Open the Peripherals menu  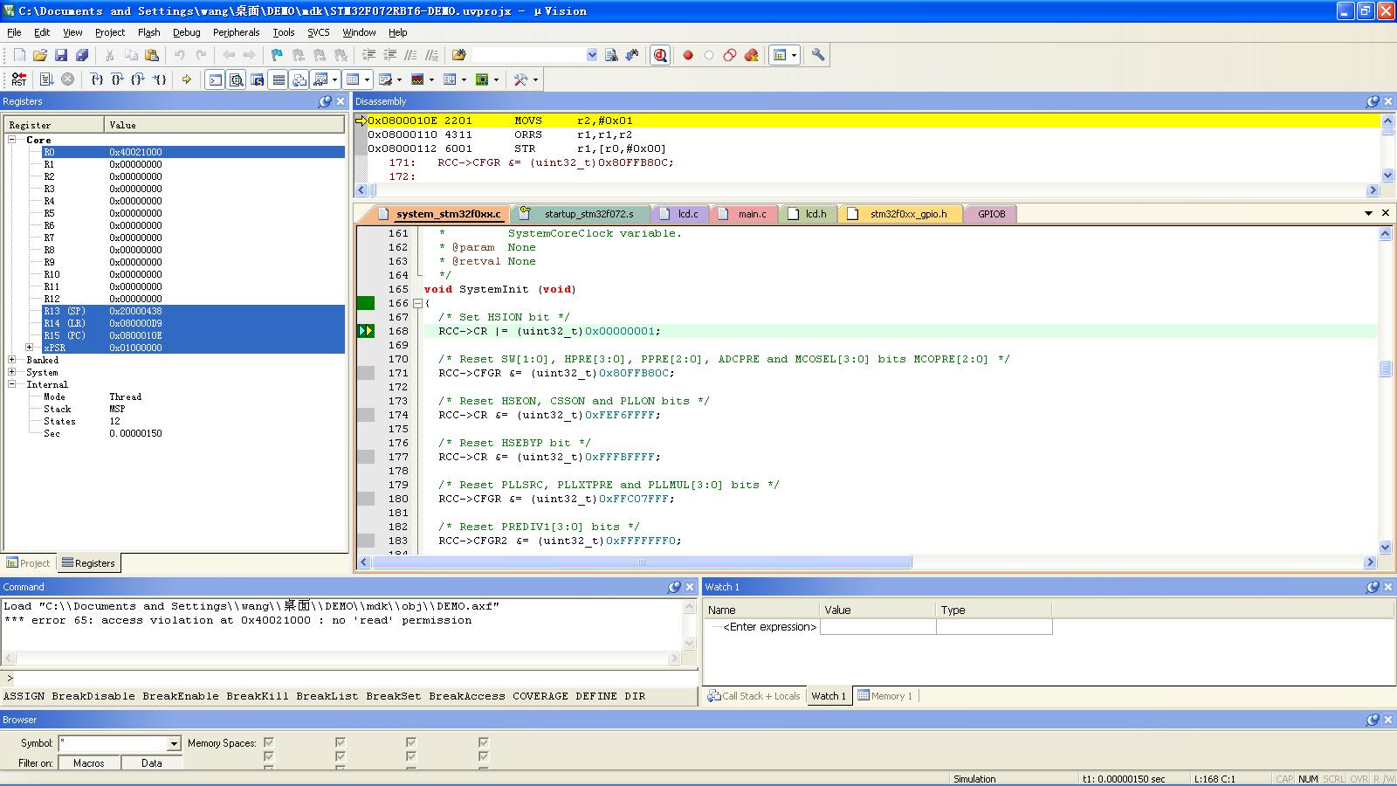tap(236, 32)
